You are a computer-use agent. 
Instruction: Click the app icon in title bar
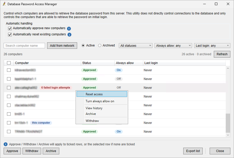tap(4, 4)
